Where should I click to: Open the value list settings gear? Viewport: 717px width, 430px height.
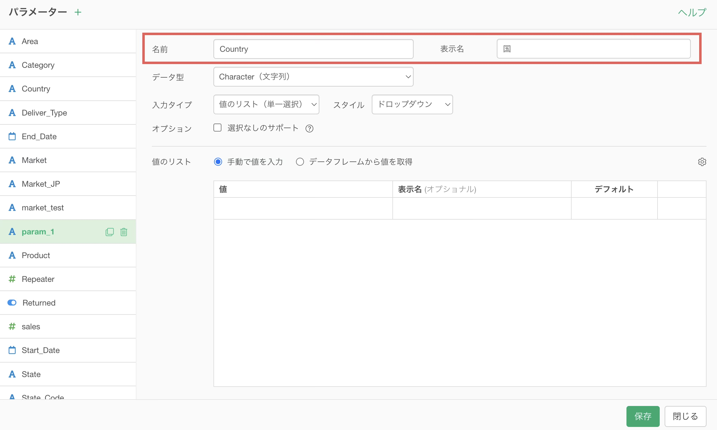tap(702, 162)
